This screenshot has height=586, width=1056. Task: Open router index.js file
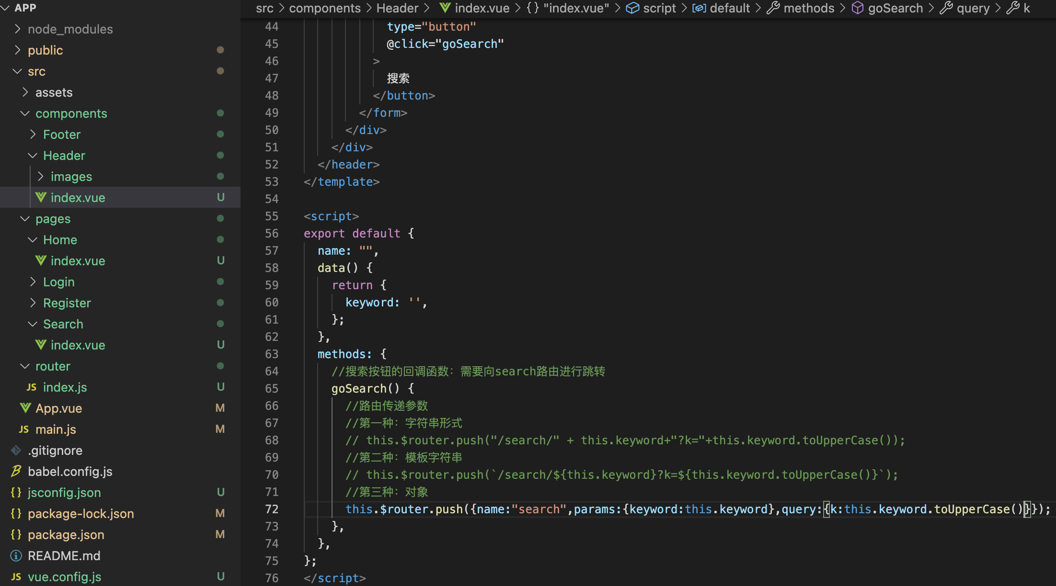click(x=65, y=387)
